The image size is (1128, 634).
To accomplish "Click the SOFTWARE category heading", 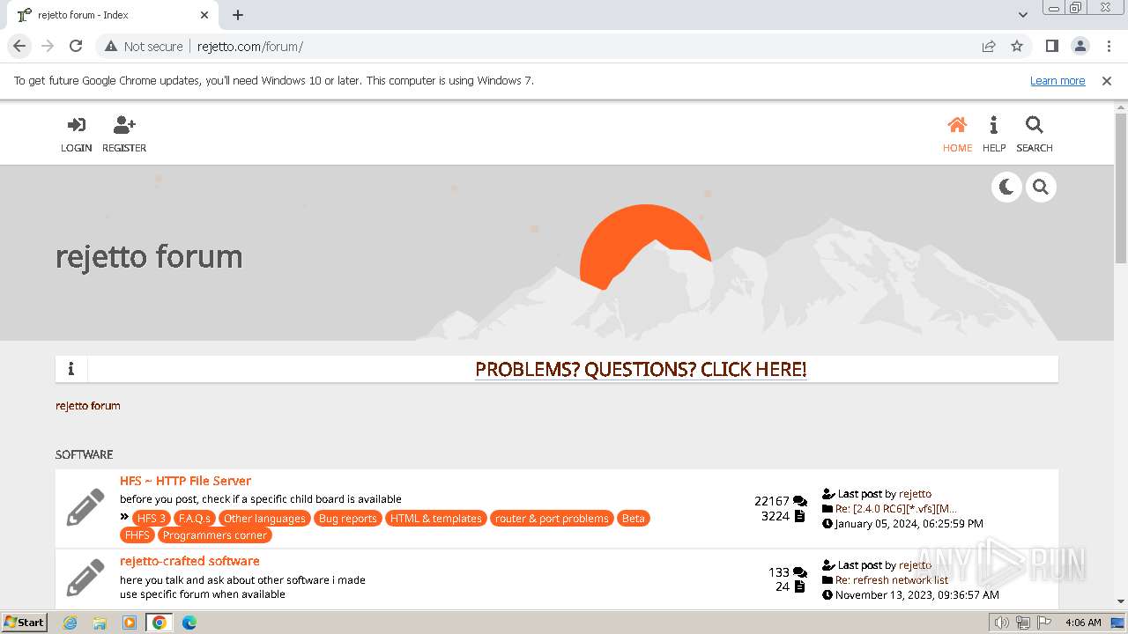I will pyautogui.click(x=85, y=454).
